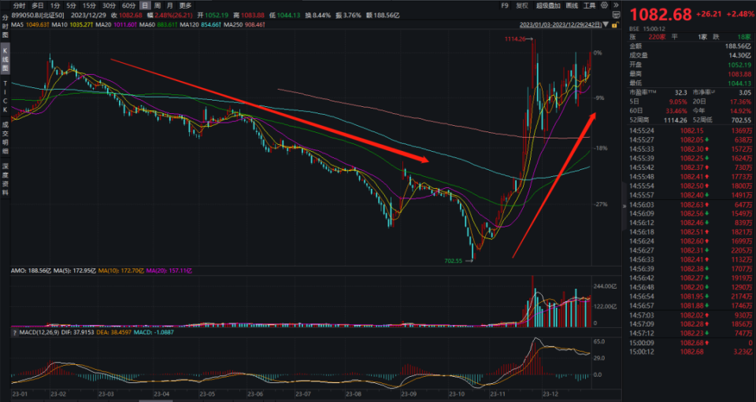Select the 15分 period tab

point(89,6)
